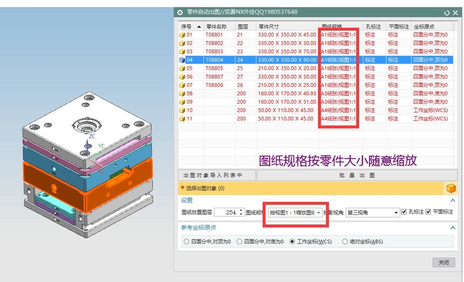The height and width of the screenshot is (282, 464).
Task: Select part name T08807 cell
Action: pyautogui.click(x=214, y=77)
